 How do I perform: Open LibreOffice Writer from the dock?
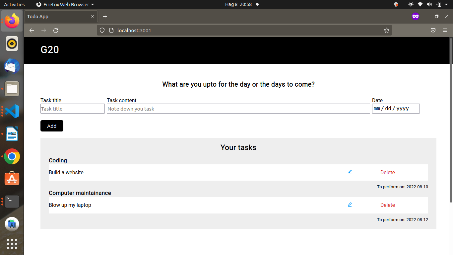12,134
